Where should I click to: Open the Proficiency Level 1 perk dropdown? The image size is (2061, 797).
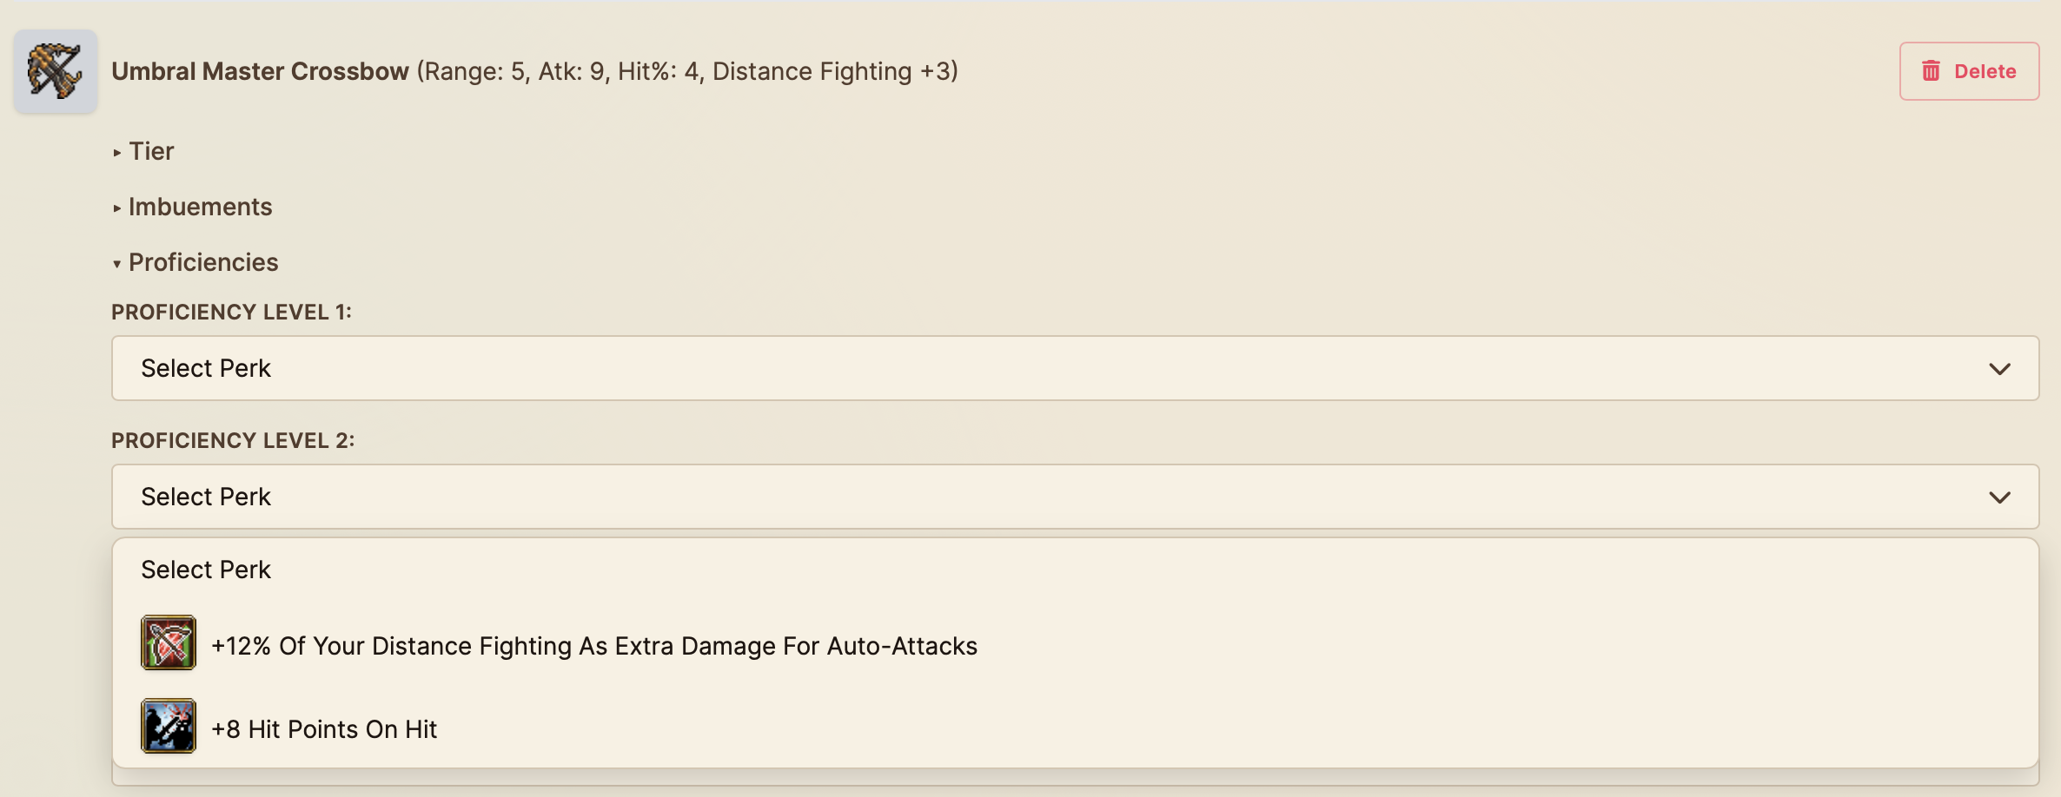[x=1074, y=368]
